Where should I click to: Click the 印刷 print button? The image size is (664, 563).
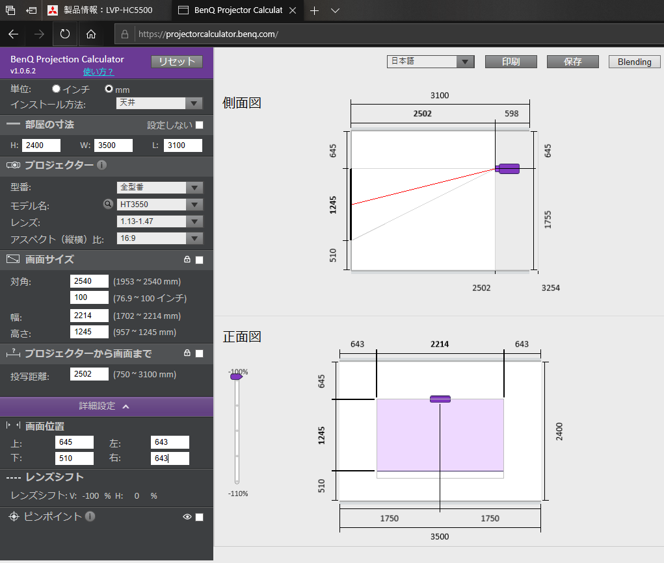(x=511, y=62)
